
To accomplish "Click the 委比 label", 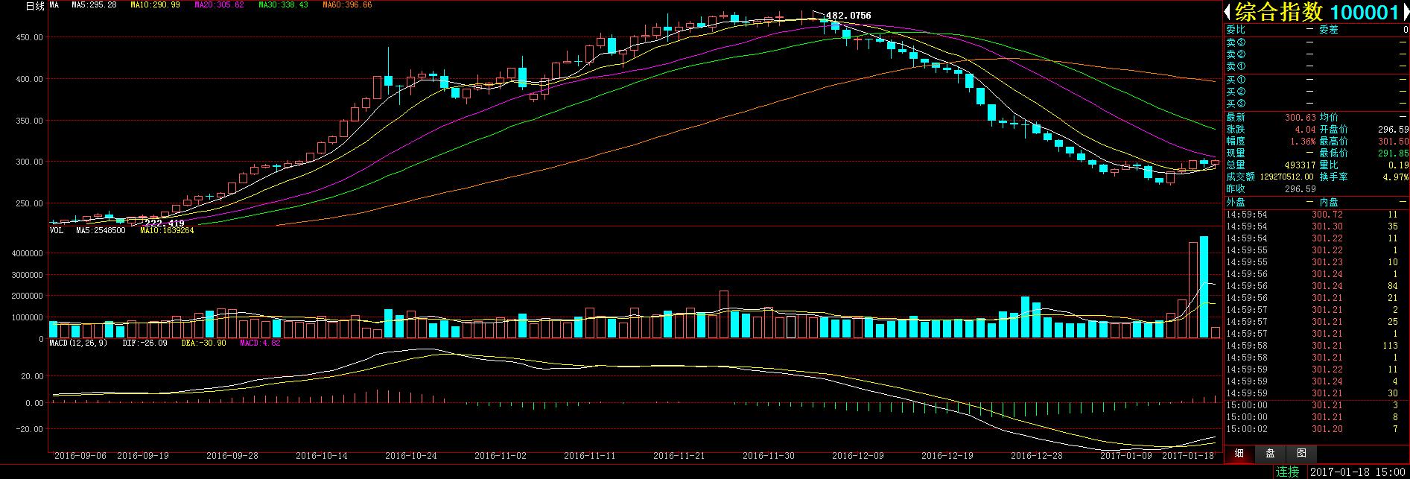I will 1236,30.
